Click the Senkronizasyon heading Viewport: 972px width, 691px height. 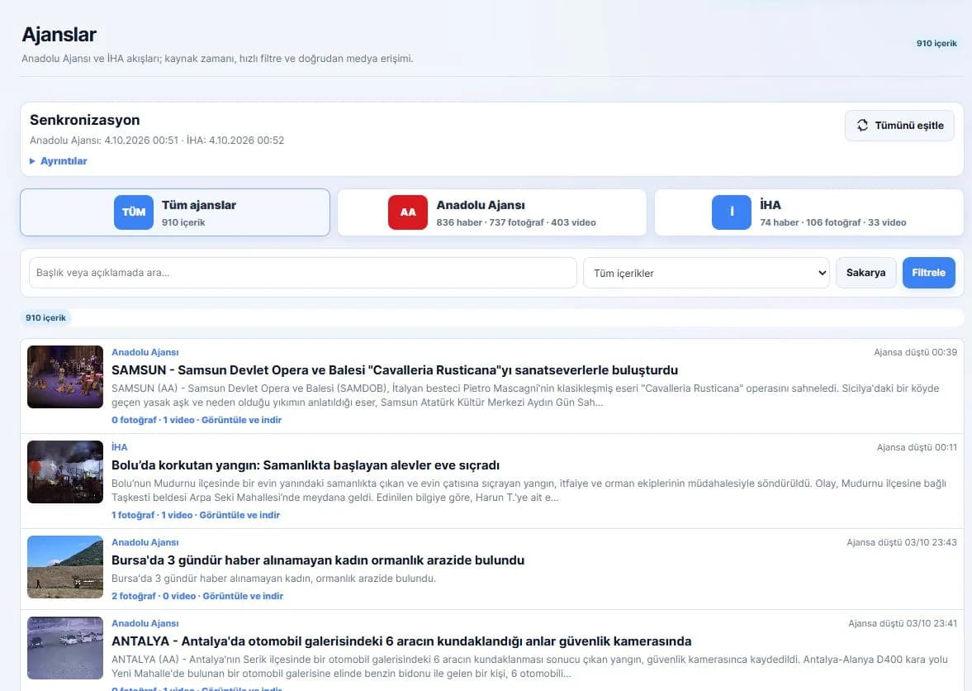(85, 120)
